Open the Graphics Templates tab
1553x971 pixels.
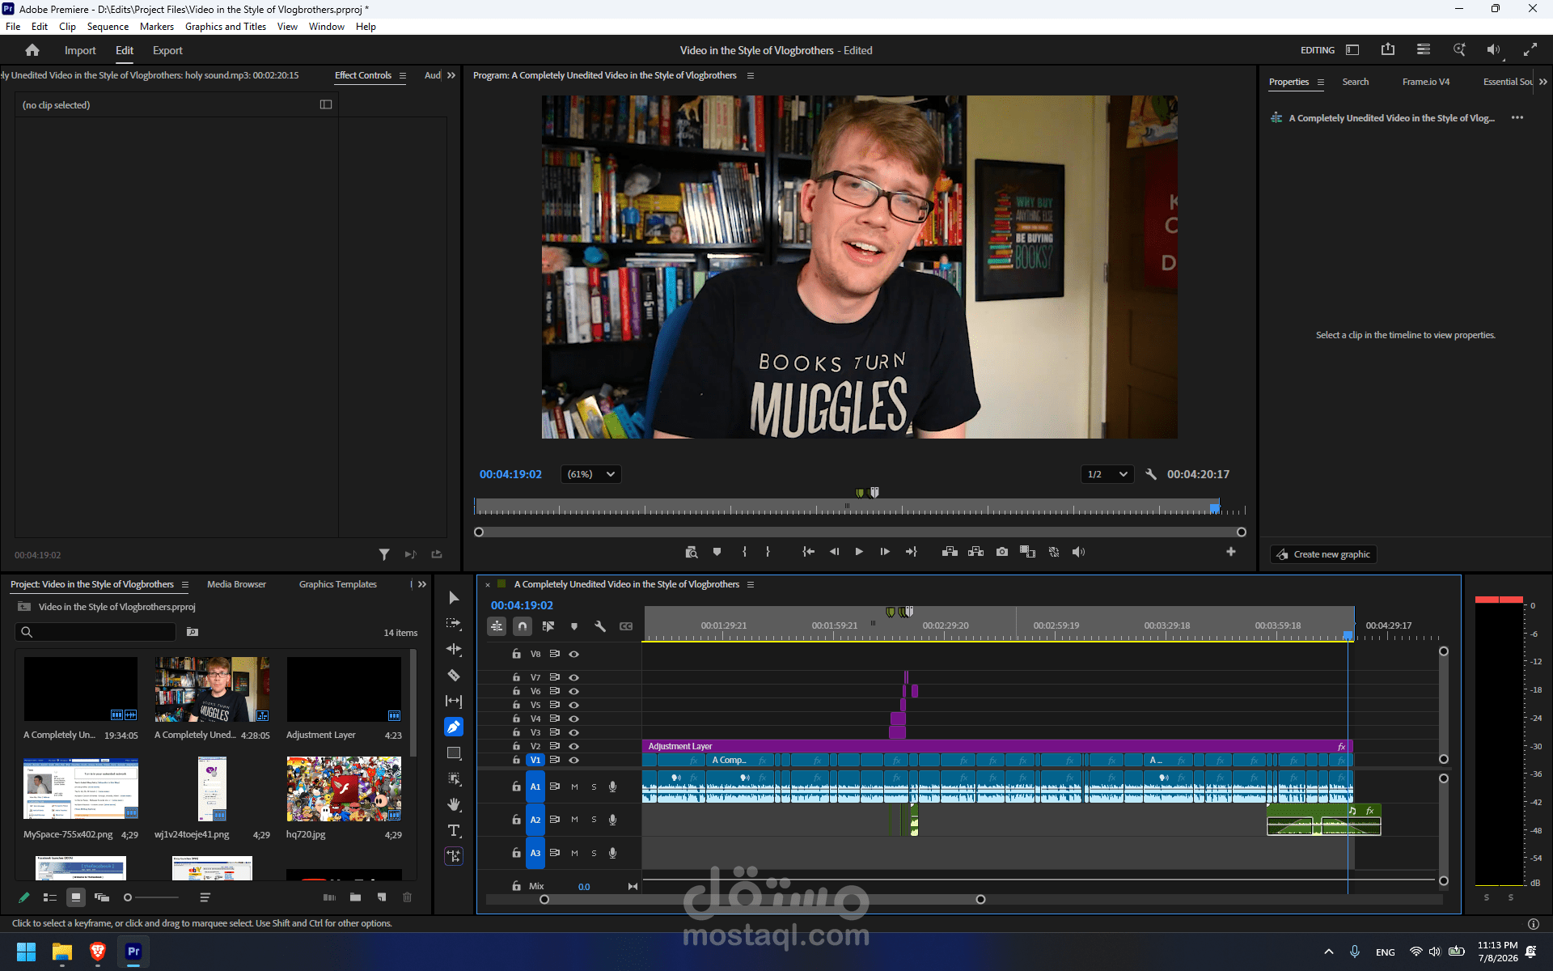[x=338, y=584]
